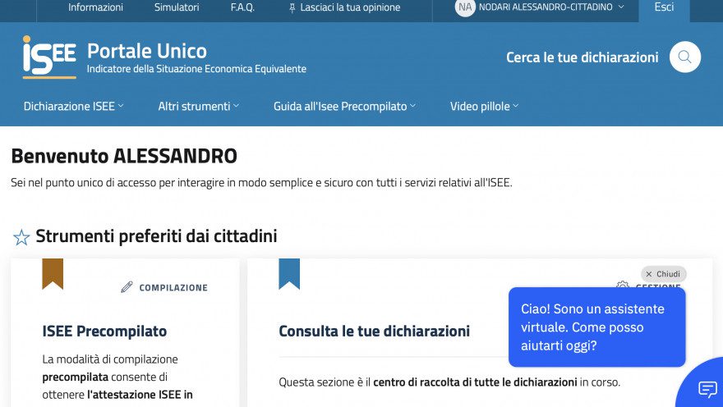The image size is (723, 407).
Task: Expand the Altri strumenti menu
Action: (x=199, y=107)
